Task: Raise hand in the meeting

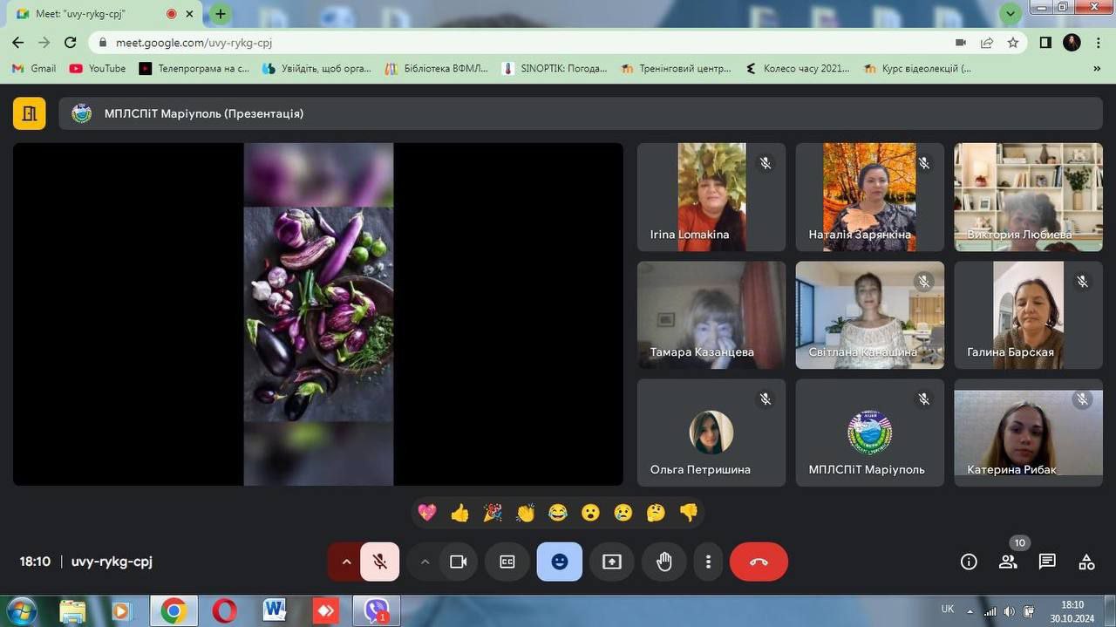Action: 664,562
